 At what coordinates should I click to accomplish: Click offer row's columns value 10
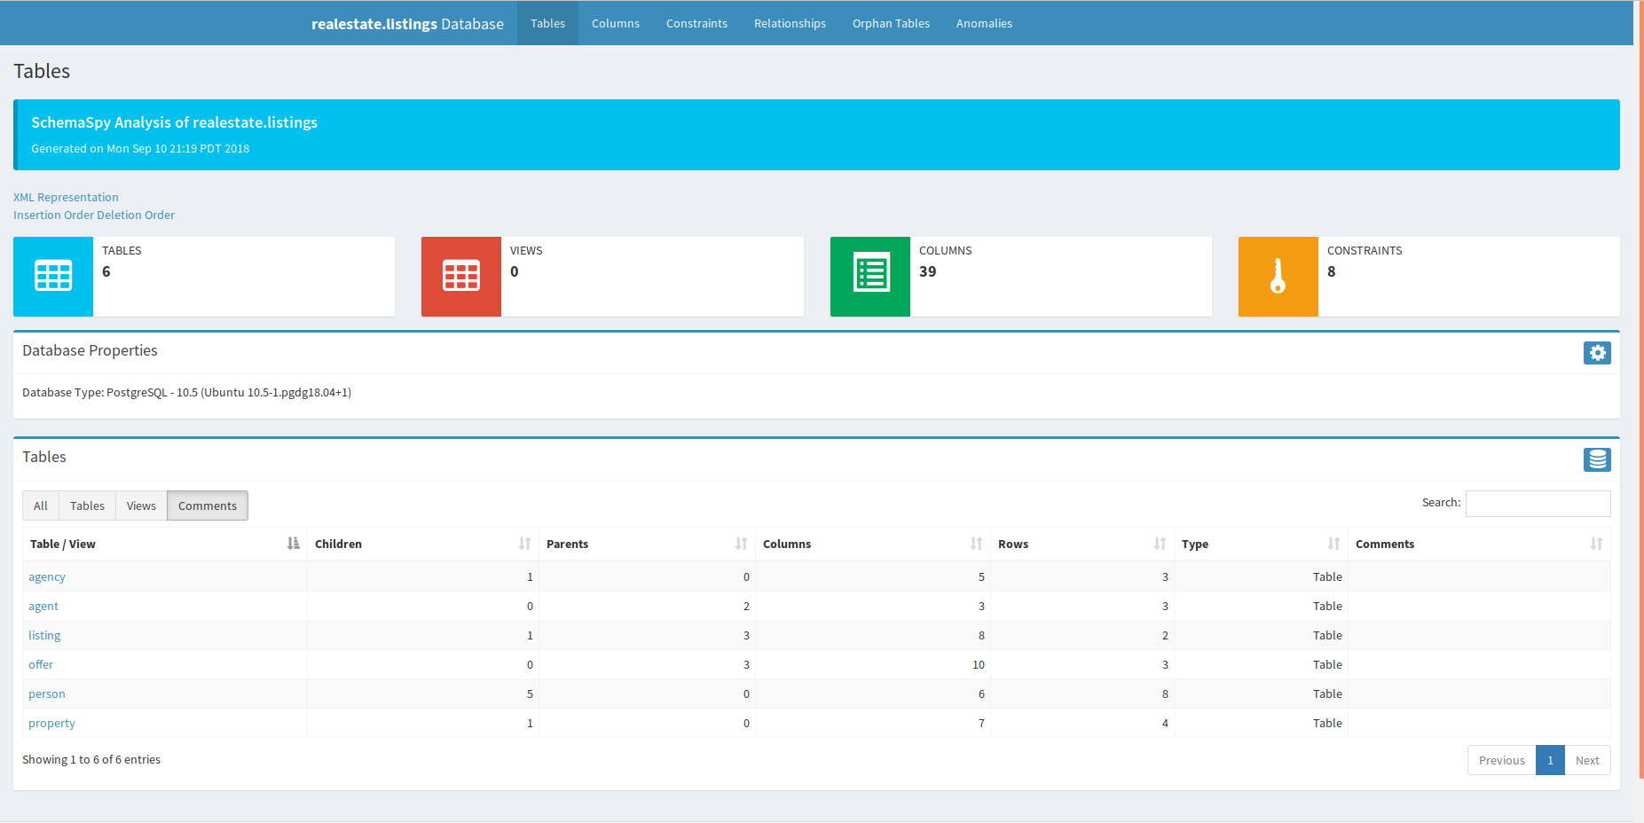(979, 664)
